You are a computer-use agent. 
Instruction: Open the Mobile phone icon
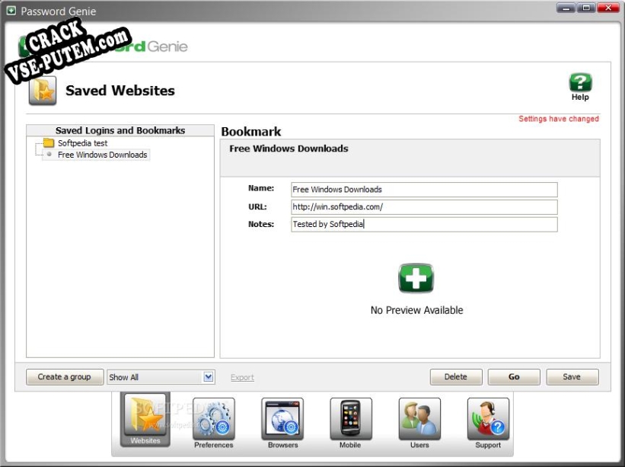click(350, 418)
